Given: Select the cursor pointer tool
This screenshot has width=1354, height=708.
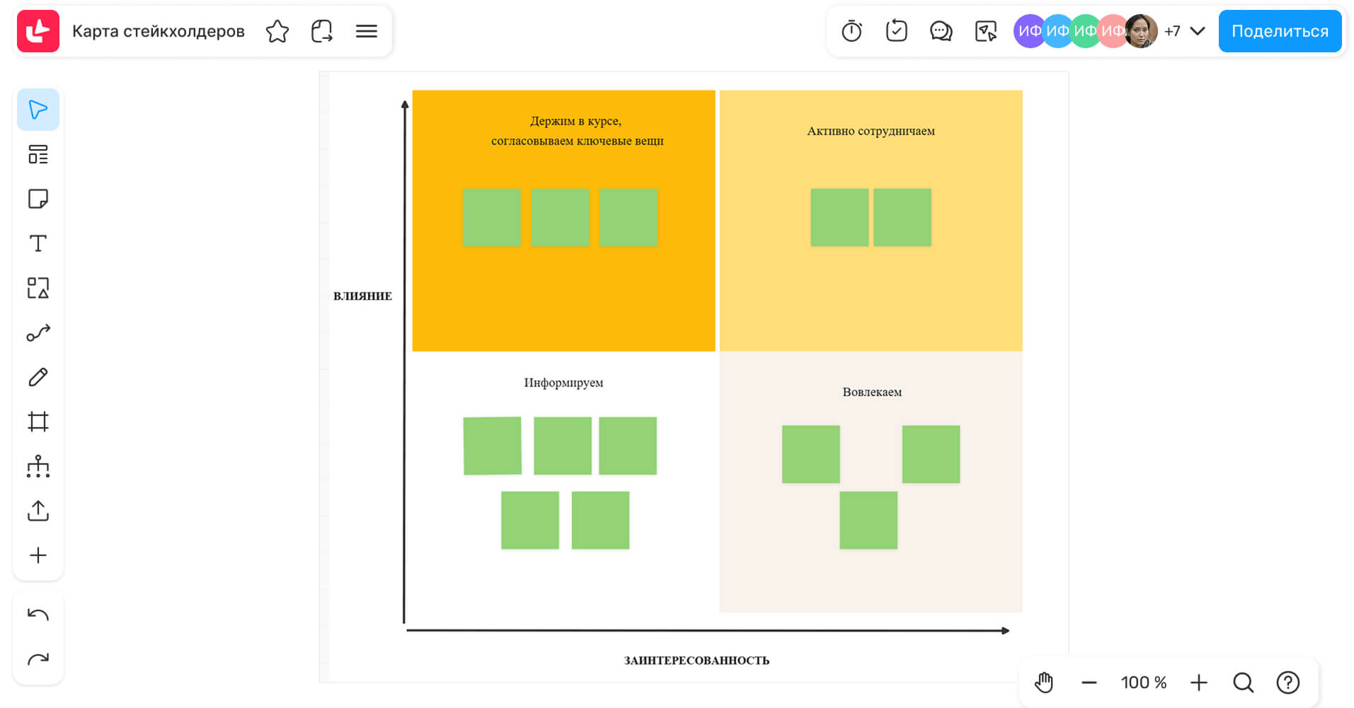Looking at the screenshot, I should 38,110.
